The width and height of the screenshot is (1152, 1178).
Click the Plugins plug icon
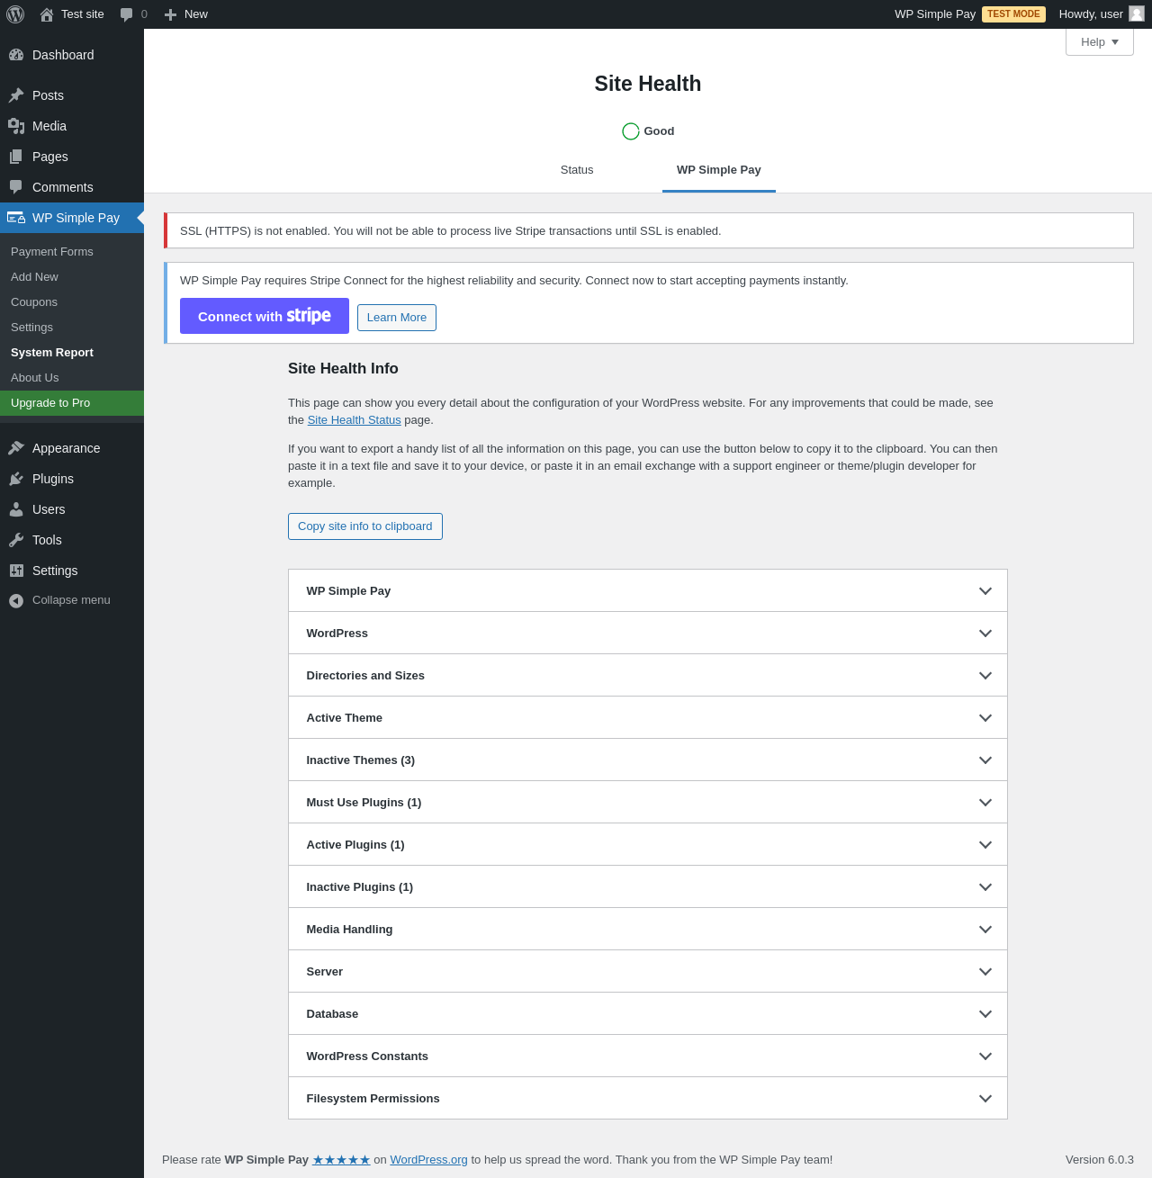coord(16,479)
